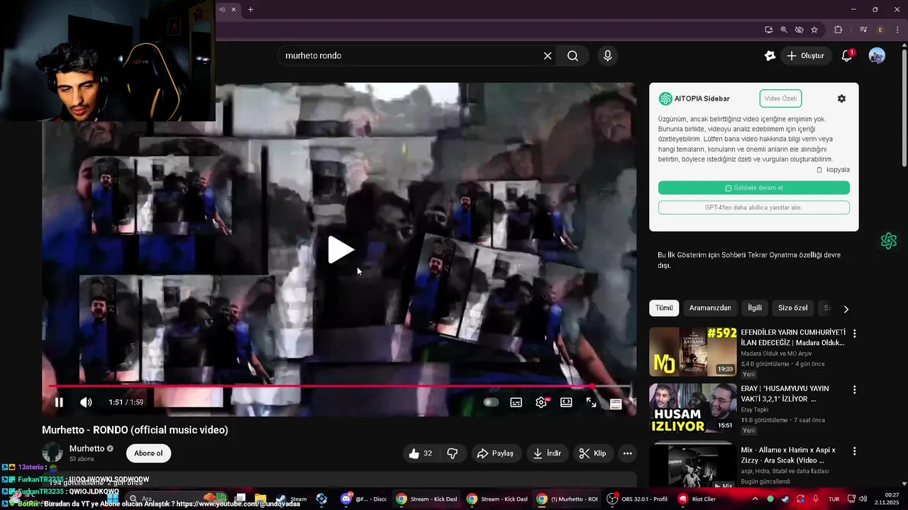Image resolution: width=908 pixels, height=510 pixels.
Task: Click the 'Klip' clip button
Action: [593, 453]
